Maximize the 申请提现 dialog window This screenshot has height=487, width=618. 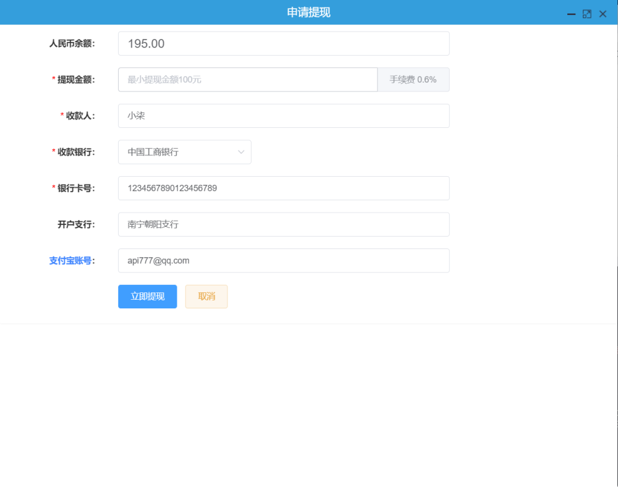click(587, 14)
